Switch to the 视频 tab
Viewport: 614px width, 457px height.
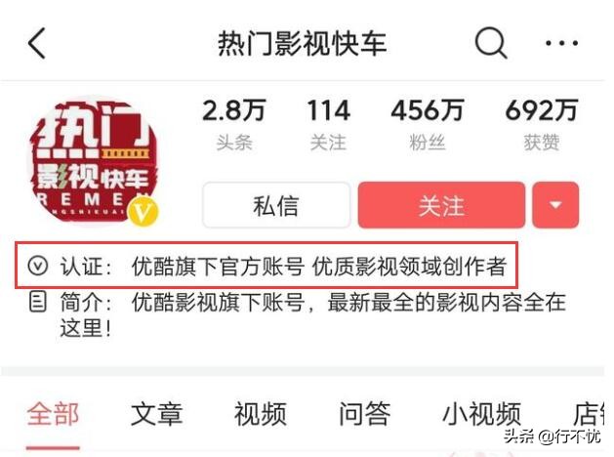pyautogui.click(x=261, y=413)
